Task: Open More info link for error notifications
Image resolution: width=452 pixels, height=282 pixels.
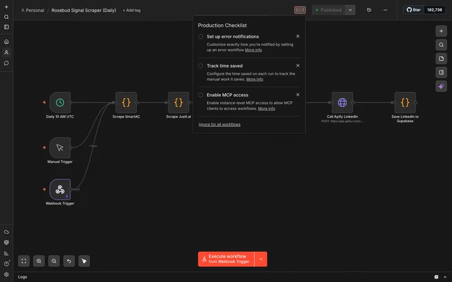Action: [x=253, y=50]
